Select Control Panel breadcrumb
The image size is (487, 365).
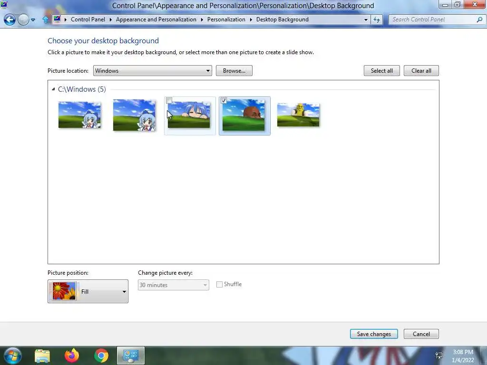(x=88, y=19)
